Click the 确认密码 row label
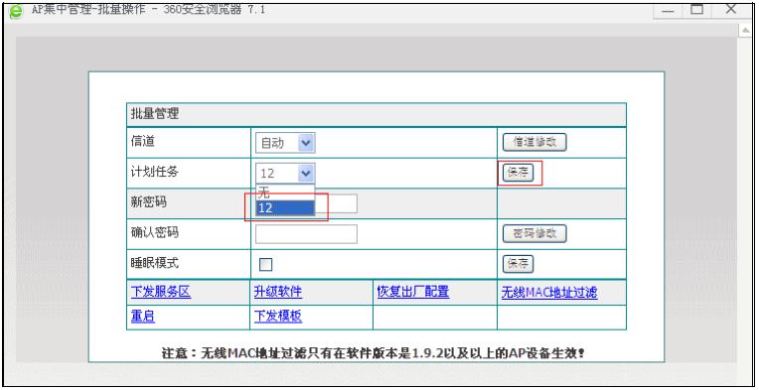The height and width of the screenshot is (390, 759). [x=155, y=233]
